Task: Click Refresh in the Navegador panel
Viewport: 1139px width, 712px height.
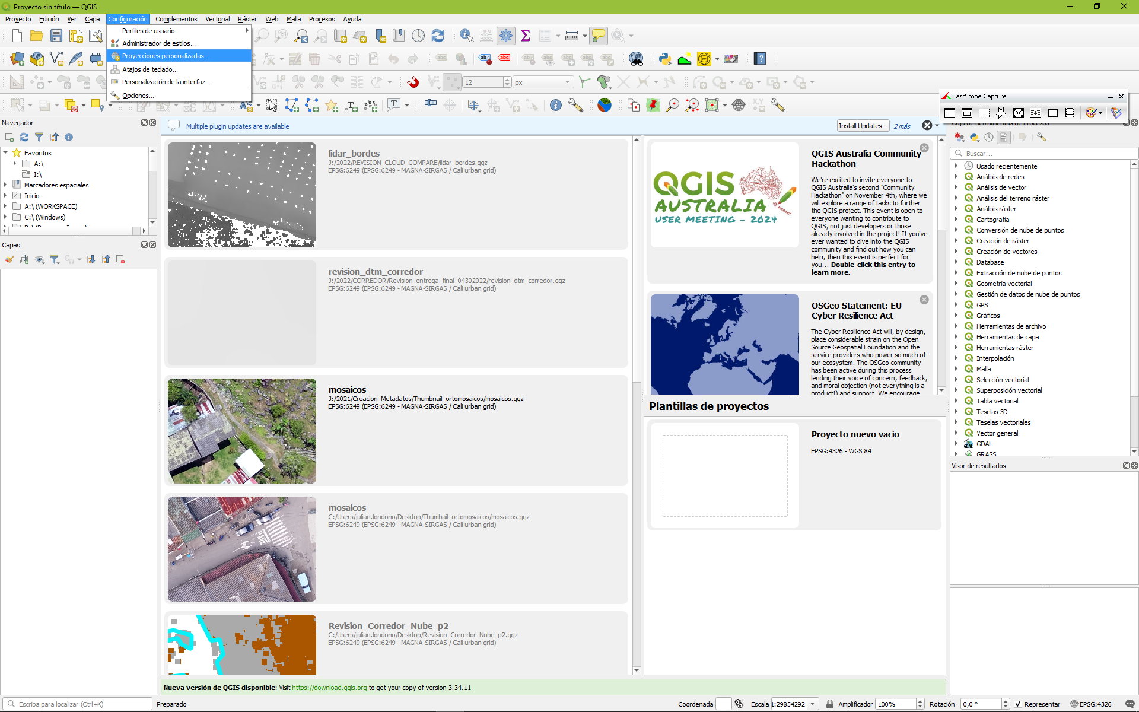Action: (x=24, y=137)
